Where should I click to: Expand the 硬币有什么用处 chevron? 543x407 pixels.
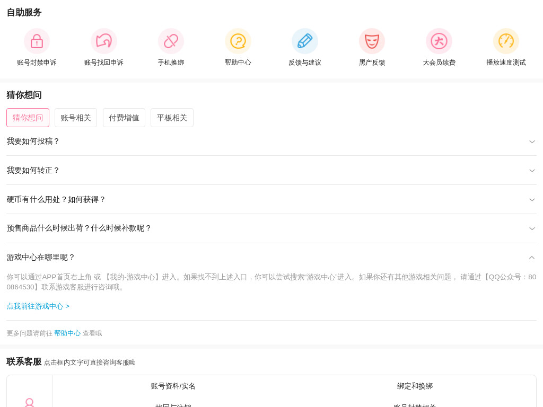532,200
